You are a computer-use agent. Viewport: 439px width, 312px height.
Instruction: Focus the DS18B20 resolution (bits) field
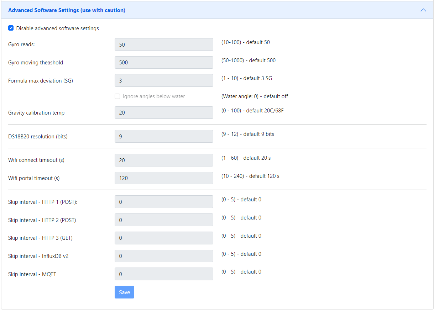pos(164,137)
